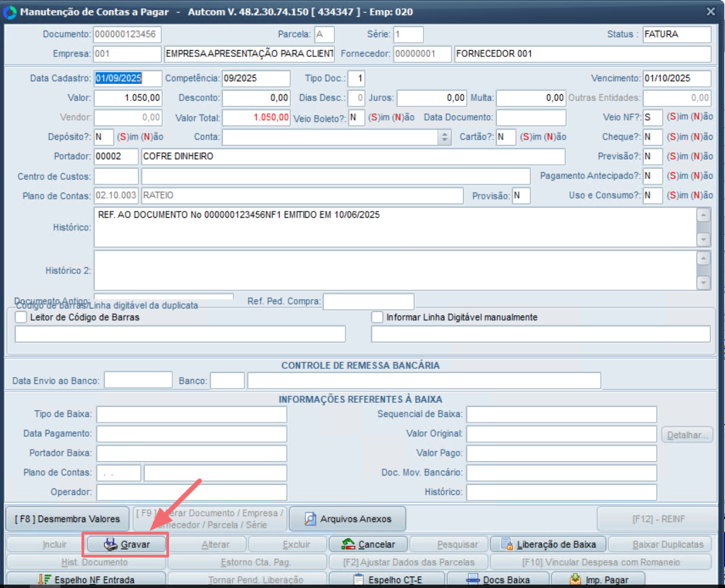Click the Data Cadastro field
This screenshot has width=725, height=588.
click(x=128, y=79)
